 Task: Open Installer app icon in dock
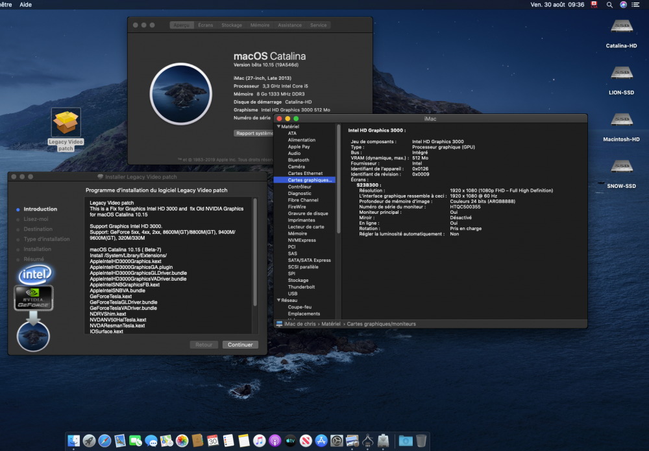(384, 441)
